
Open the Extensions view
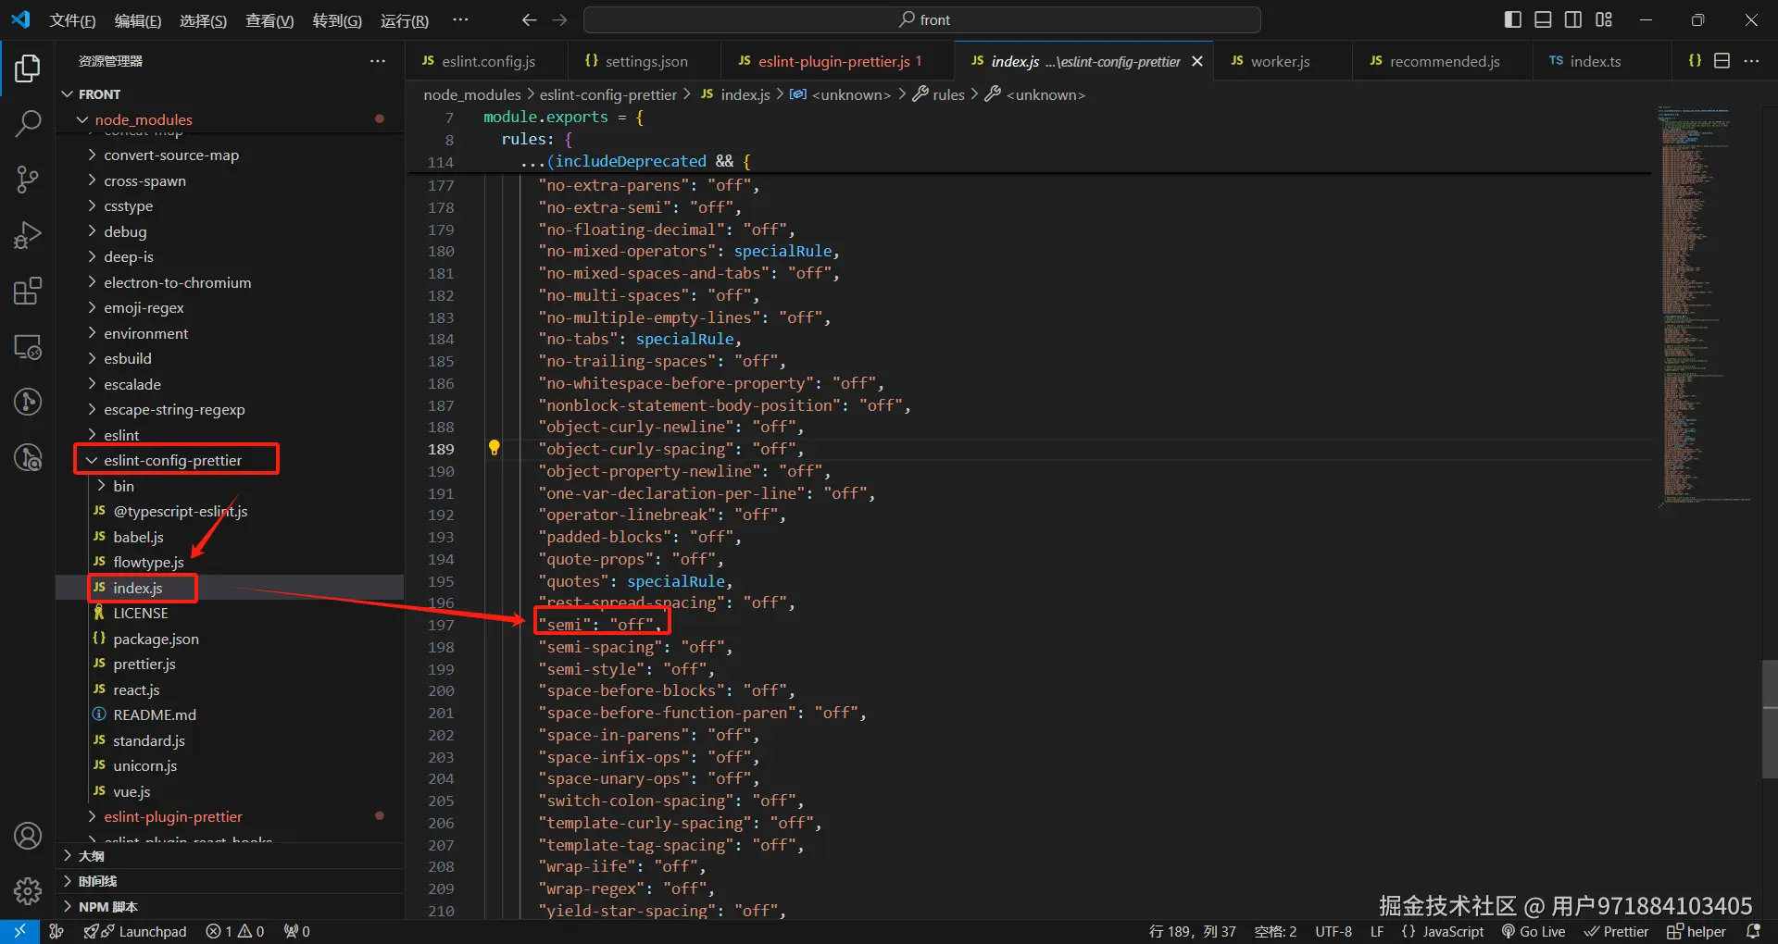coord(28,291)
